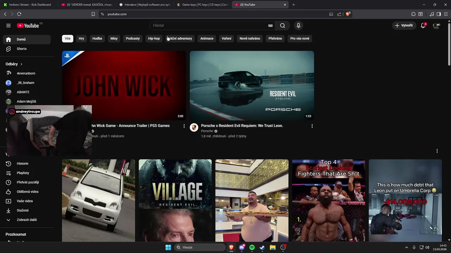Play the Porsche x Resident Evil thumbnail

252,85
